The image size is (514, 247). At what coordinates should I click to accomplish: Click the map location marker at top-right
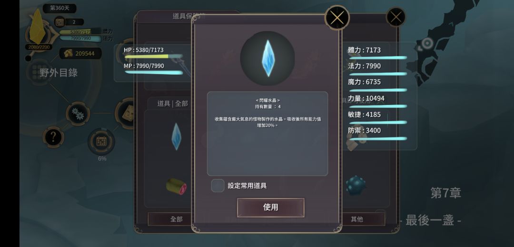(x=427, y=43)
